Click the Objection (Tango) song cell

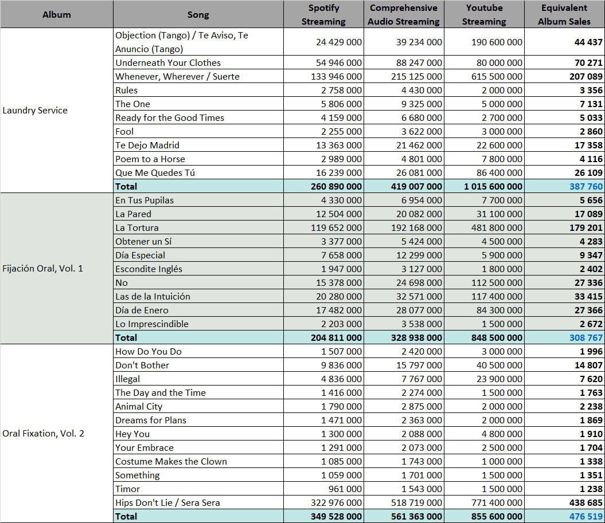(x=198, y=42)
